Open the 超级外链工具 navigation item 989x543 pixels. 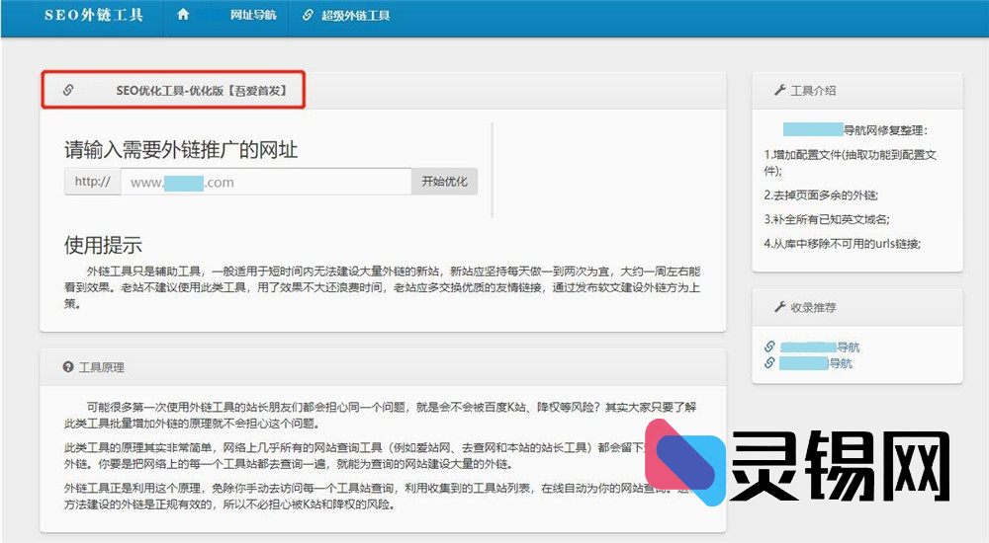355,16
